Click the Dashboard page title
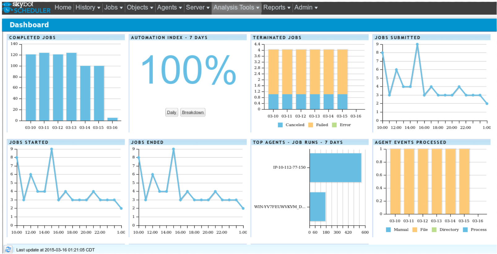The image size is (497, 254). 29,25
